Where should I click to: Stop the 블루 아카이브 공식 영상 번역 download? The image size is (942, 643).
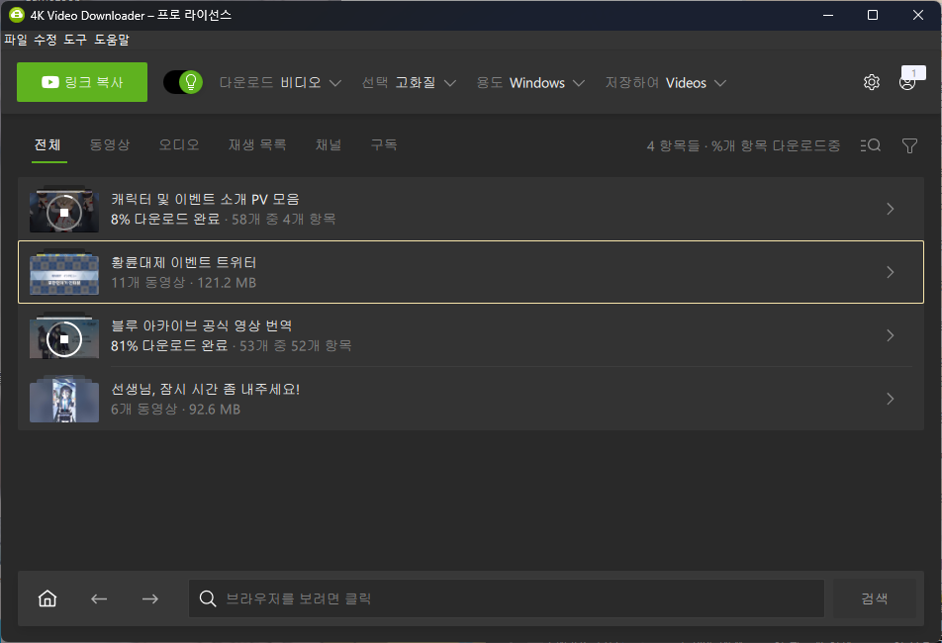[x=64, y=339]
